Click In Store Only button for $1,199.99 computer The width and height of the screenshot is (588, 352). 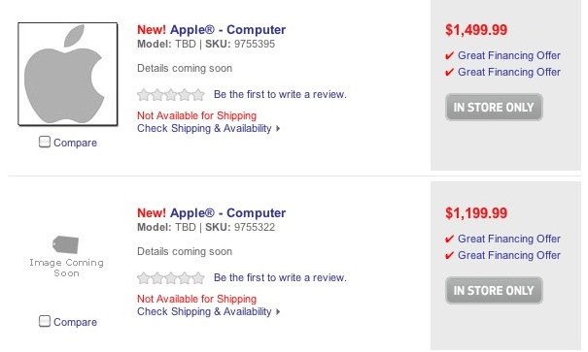pos(494,291)
